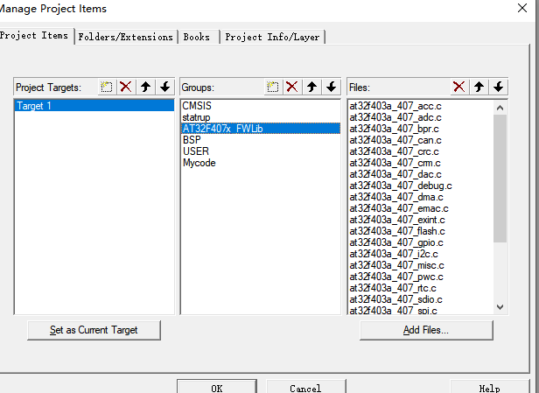Select Target 1 in Project Targets

tap(94, 106)
